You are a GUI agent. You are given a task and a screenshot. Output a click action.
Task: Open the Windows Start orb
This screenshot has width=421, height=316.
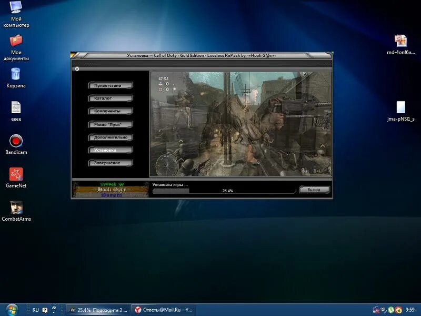coord(12,310)
